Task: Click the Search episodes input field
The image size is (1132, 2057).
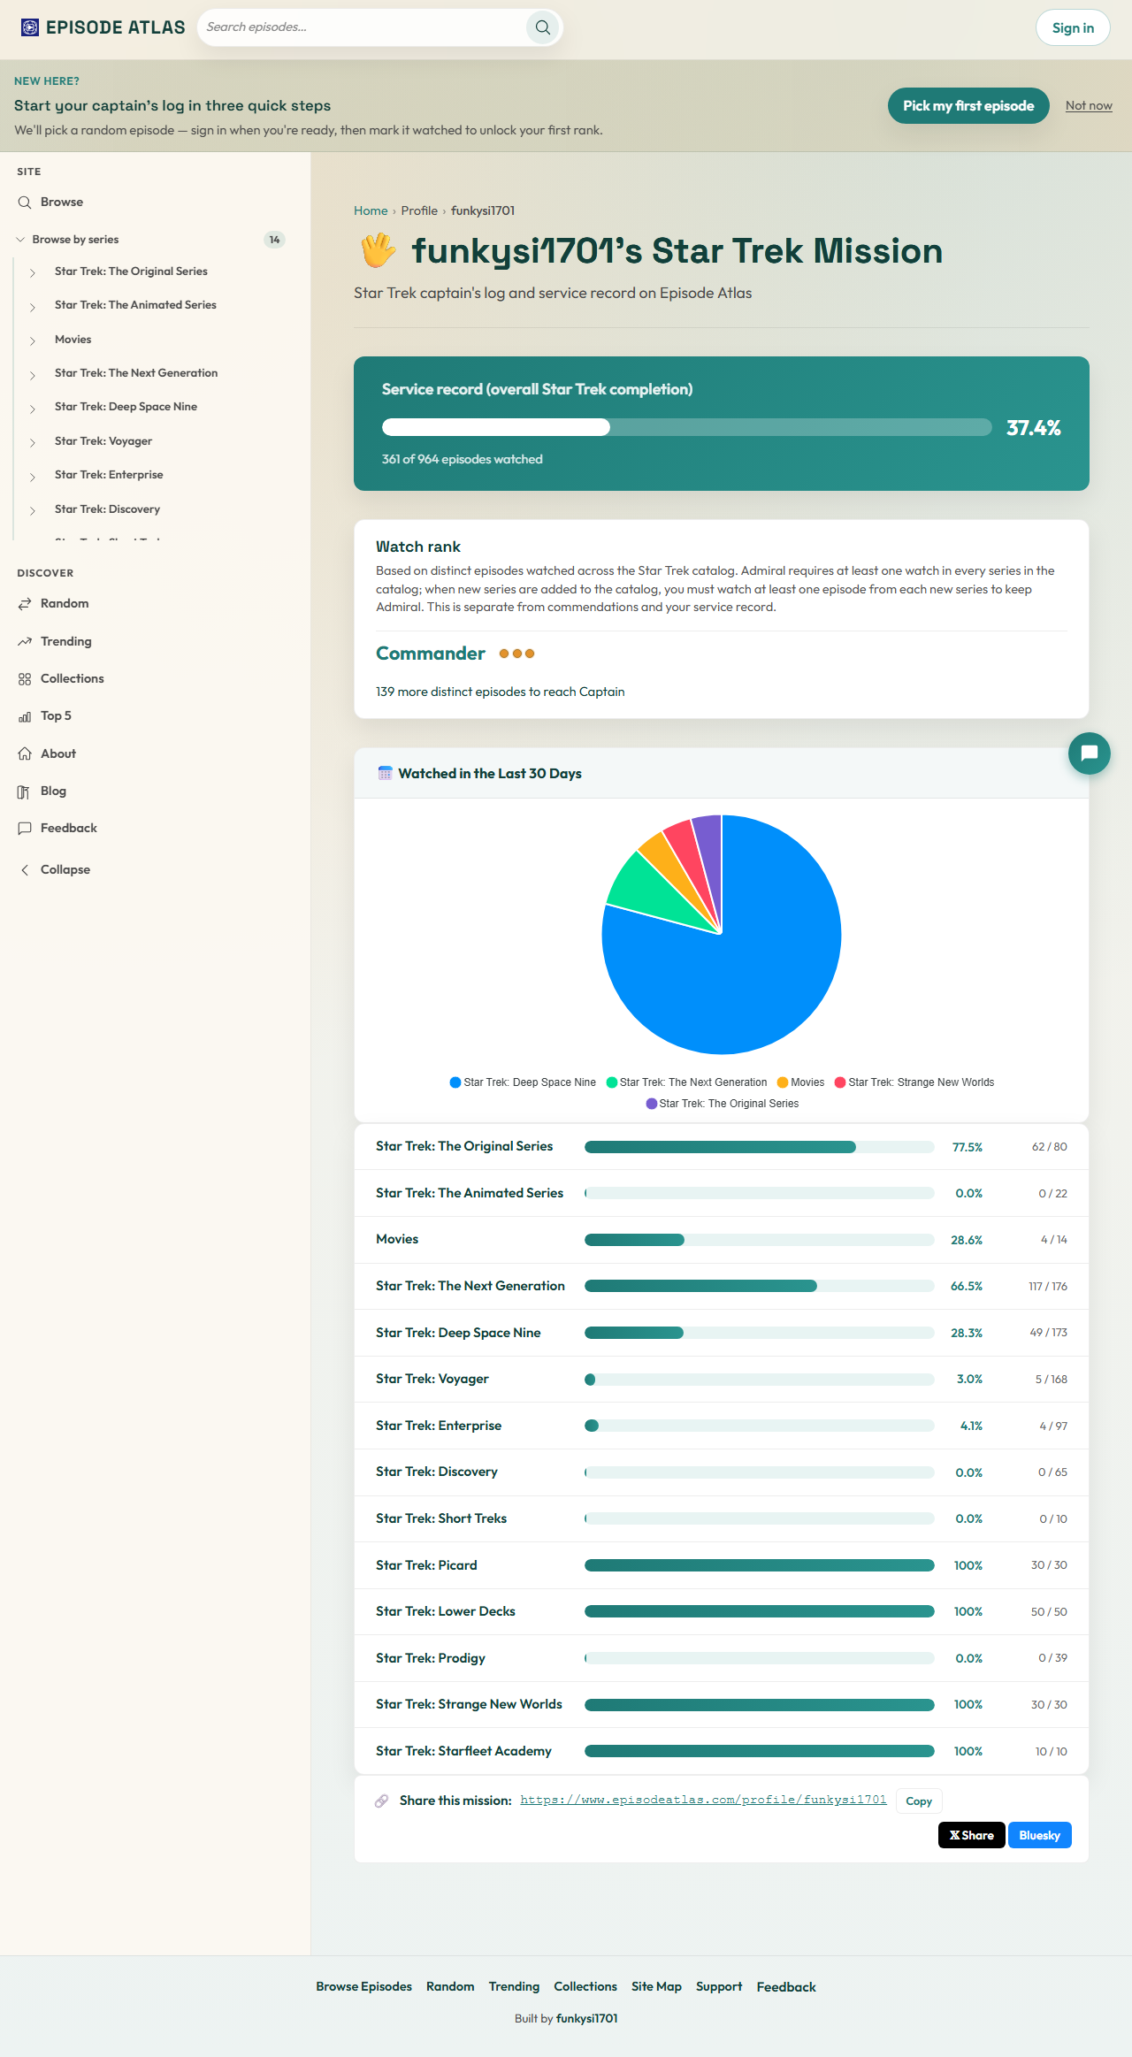Action: click(363, 27)
